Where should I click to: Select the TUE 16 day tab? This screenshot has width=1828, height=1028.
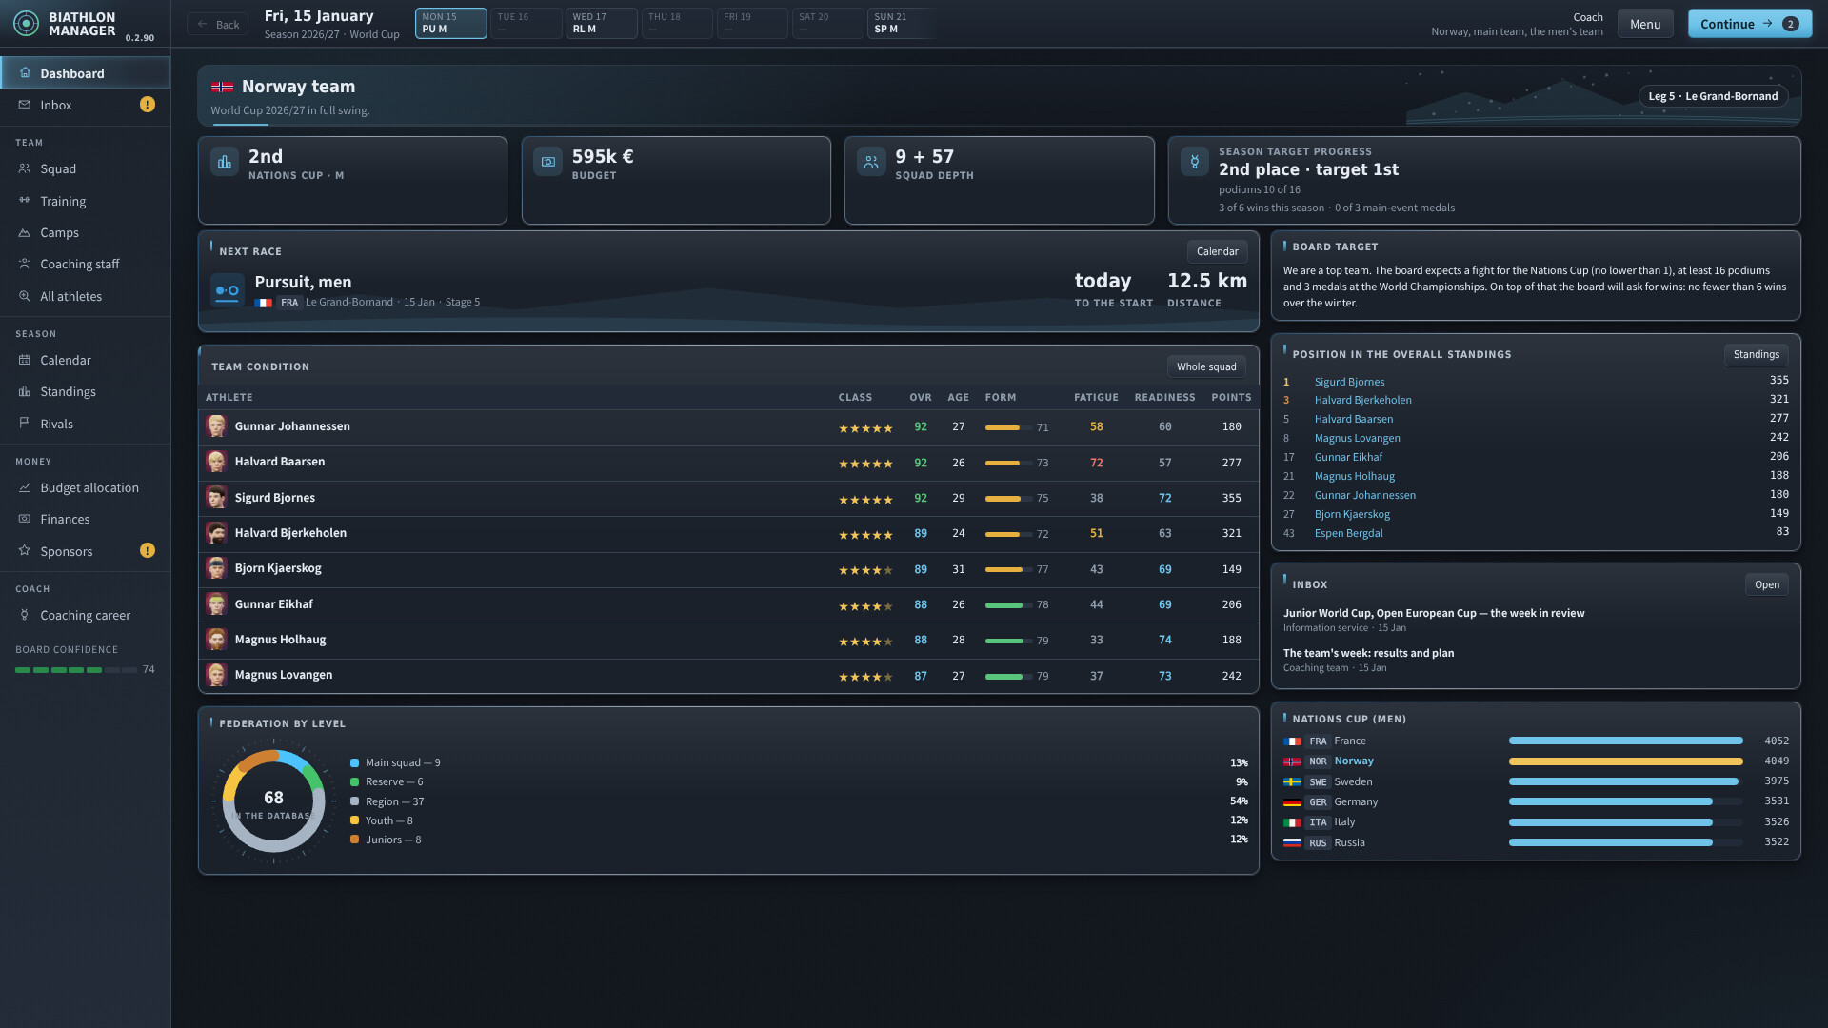(526, 24)
